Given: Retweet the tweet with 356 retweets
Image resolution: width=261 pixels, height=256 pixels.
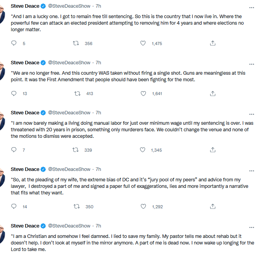Looking at the screenshot, I should pyautogui.click(x=76, y=44).
